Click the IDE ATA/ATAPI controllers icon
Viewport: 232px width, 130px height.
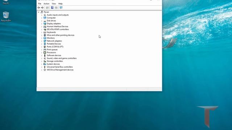click(45, 29)
